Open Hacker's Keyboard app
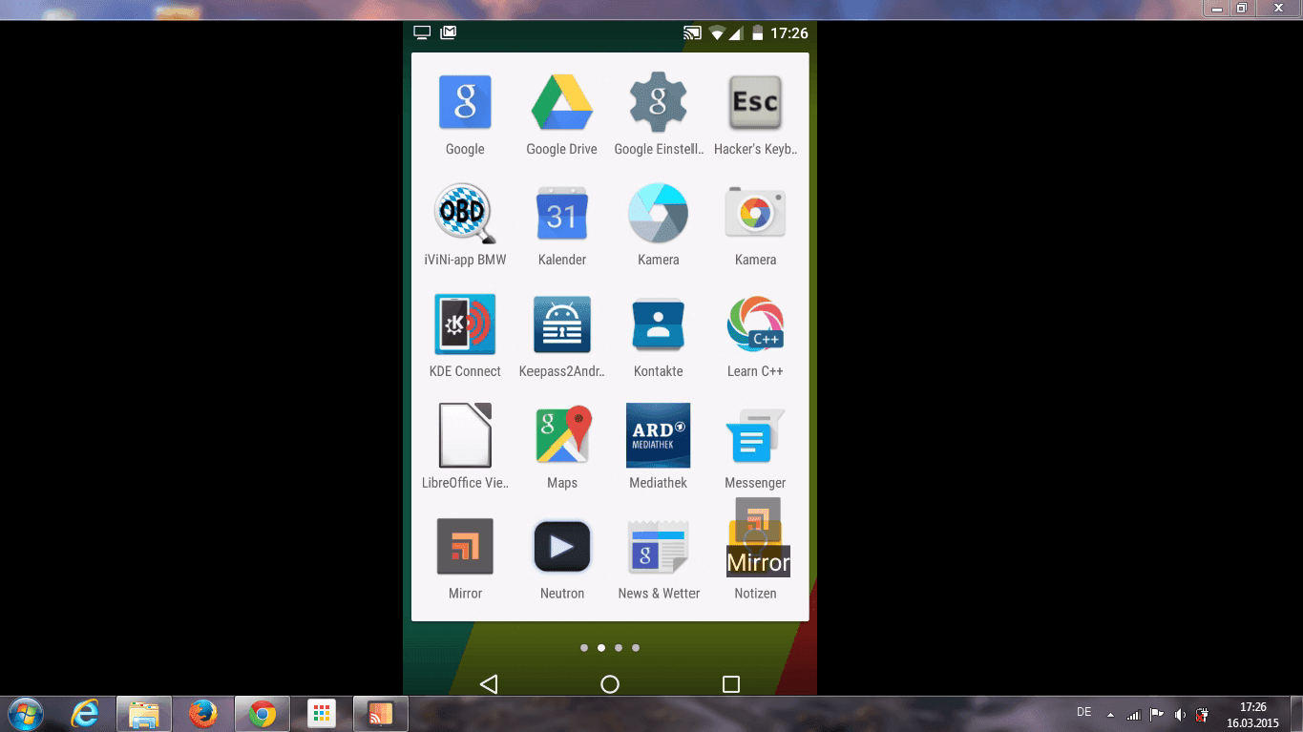 755,103
